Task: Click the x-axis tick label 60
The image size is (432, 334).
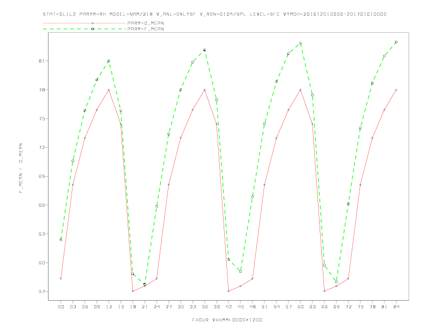Action: pos(301,307)
